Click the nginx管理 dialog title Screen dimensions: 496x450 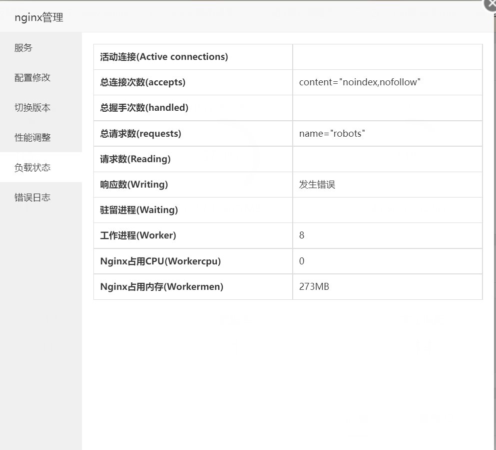click(39, 17)
